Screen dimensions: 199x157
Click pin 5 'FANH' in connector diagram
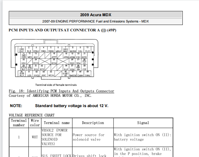tap(51, 49)
